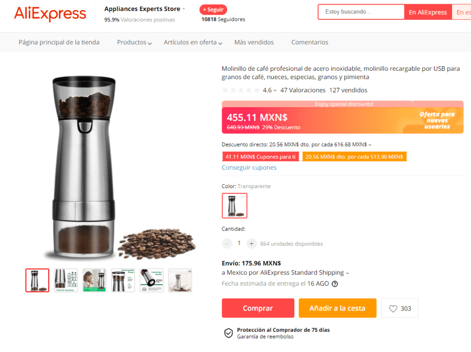Go to Más vendidos tab
The width and height of the screenshot is (471, 352).
pyautogui.click(x=254, y=42)
